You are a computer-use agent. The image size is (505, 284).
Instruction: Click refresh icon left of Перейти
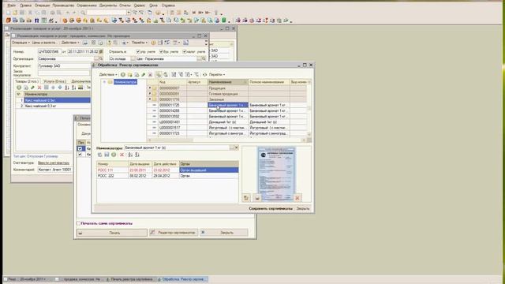[204, 75]
